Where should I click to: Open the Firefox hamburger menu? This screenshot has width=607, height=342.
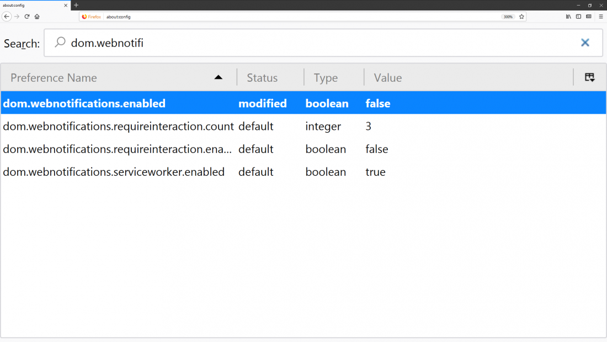[x=601, y=17]
